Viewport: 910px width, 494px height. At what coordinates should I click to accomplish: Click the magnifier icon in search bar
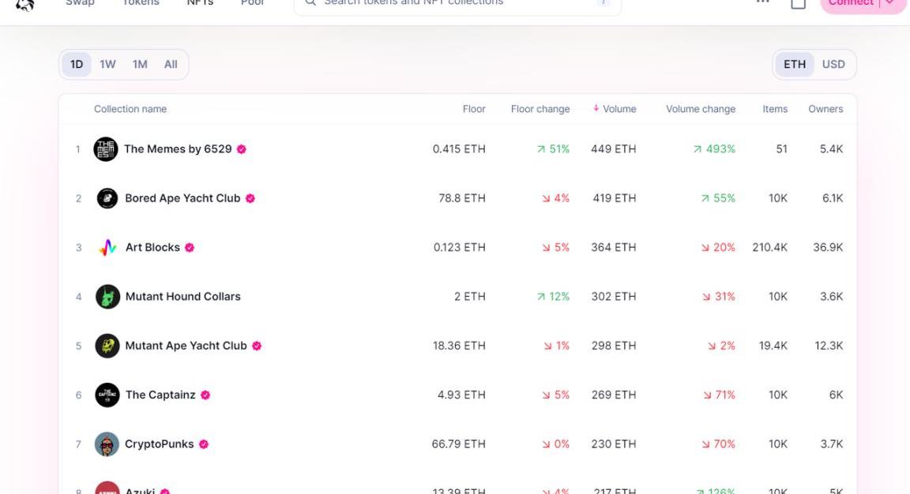(x=310, y=2)
